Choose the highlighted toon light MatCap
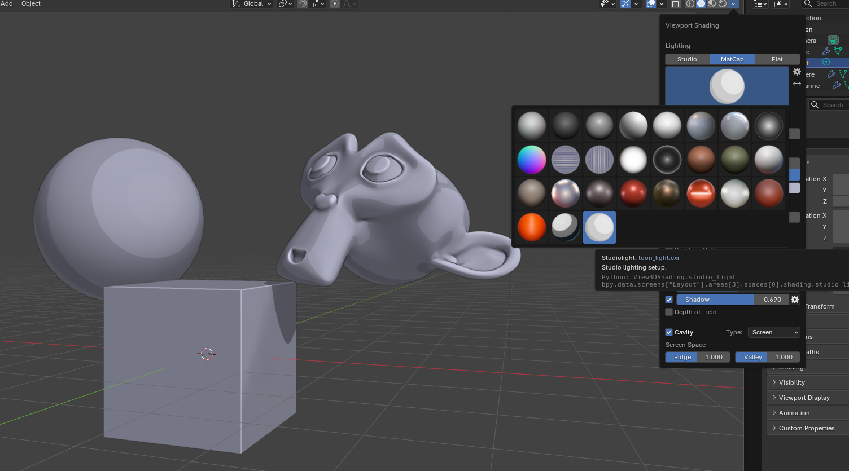Viewport: 849px width, 471px height. pyautogui.click(x=599, y=227)
